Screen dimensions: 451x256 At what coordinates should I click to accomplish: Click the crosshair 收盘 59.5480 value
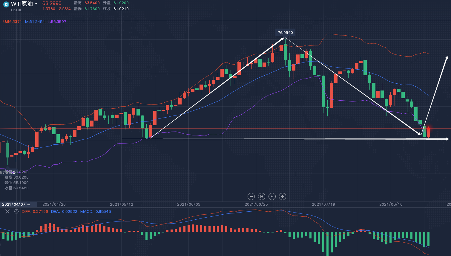pos(21,188)
